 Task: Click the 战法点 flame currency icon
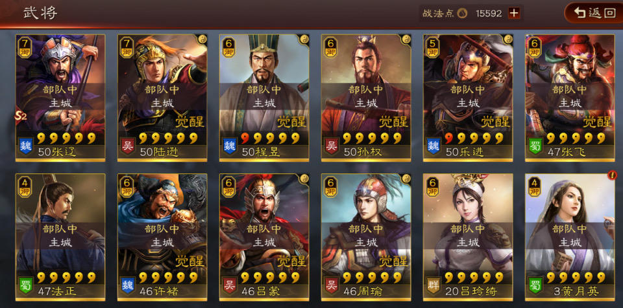coord(461,14)
